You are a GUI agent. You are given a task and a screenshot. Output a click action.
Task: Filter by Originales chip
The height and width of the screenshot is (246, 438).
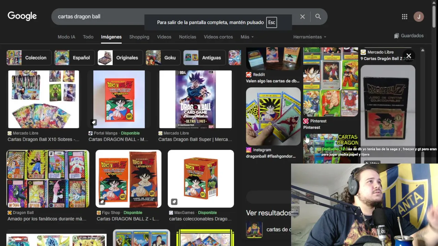tap(120, 58)
